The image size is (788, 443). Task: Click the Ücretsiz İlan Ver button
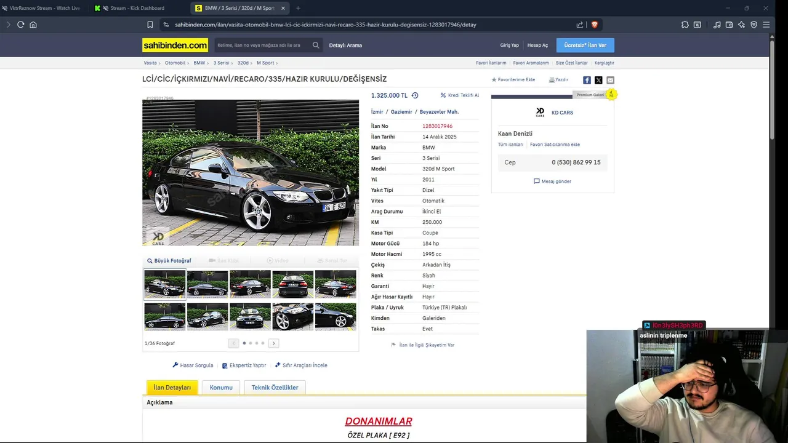[x=585, y=46]
